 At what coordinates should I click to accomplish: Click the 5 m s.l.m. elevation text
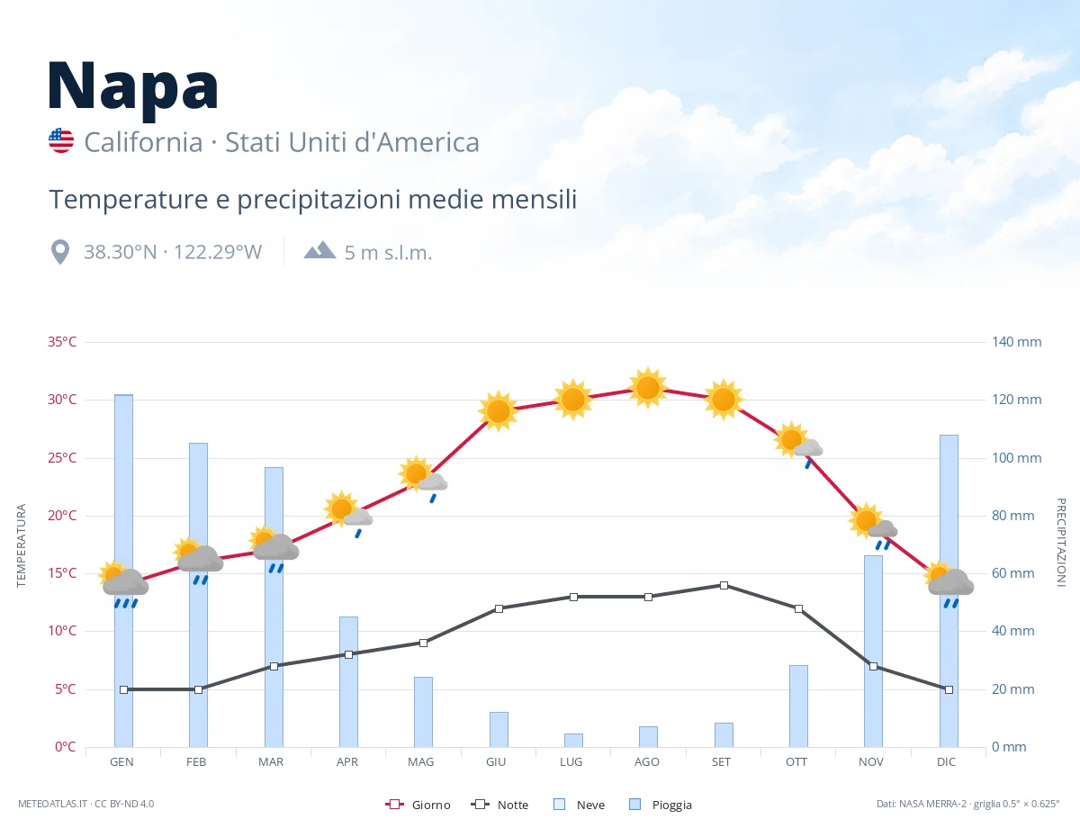(389, 253)
